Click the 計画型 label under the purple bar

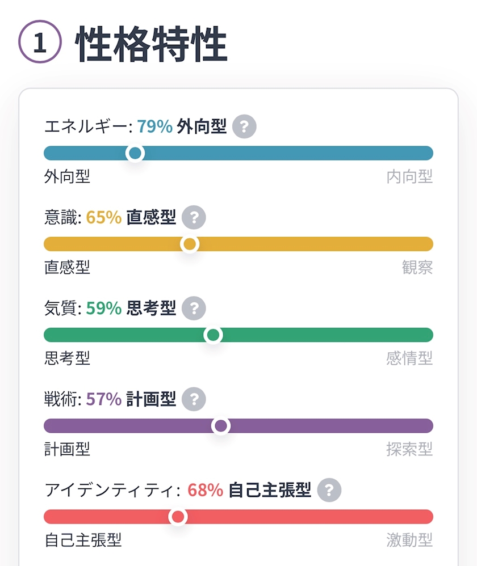point(67,450)
